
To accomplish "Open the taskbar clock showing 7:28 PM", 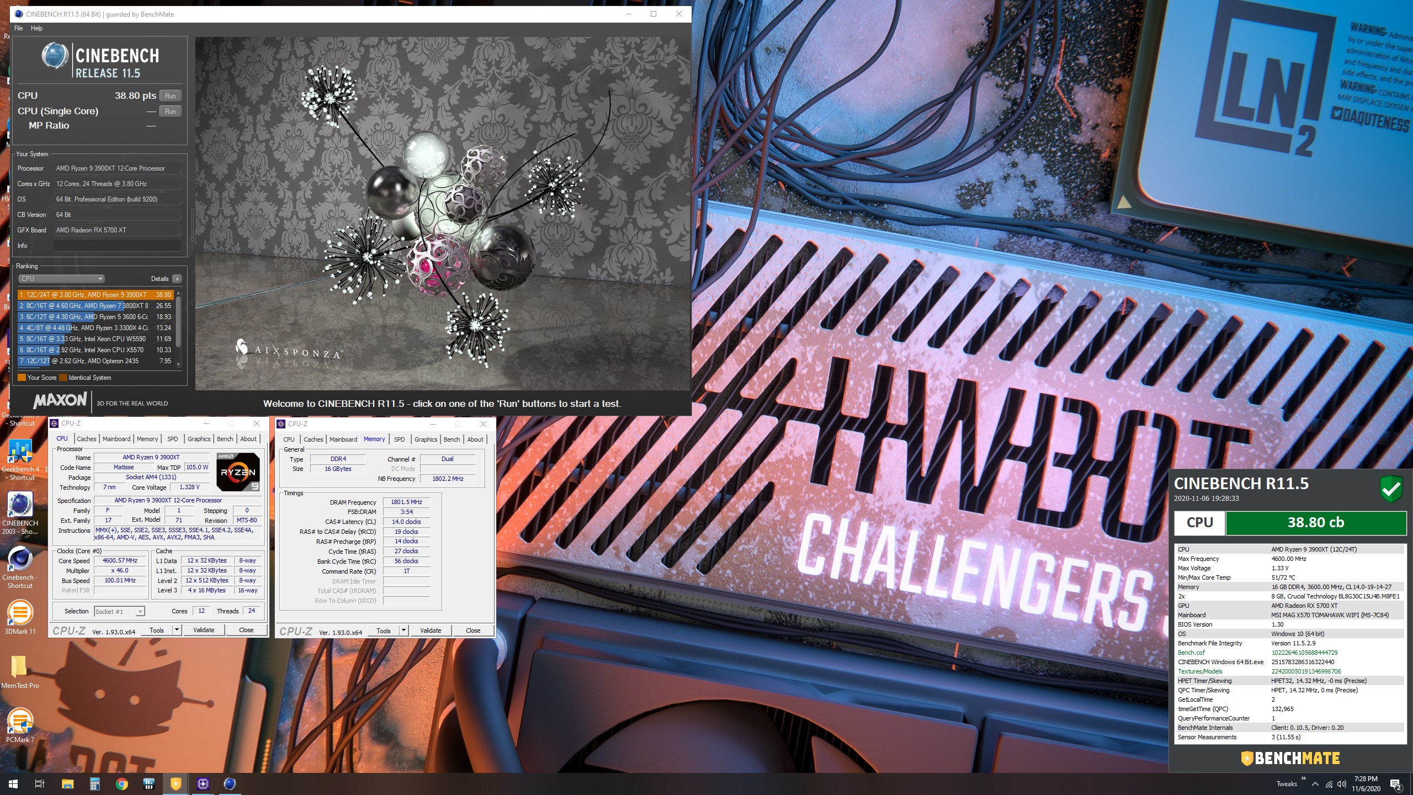I will pos(1366,784).
